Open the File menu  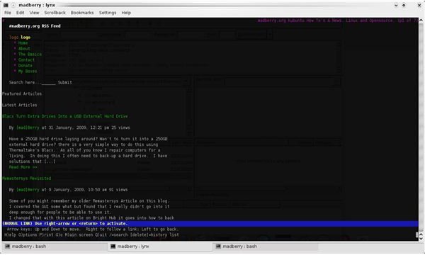pyautogui.click(x=8, y=13)
